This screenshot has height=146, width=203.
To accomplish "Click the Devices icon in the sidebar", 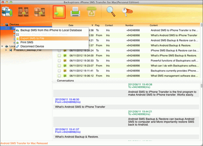I will [7, 24].
